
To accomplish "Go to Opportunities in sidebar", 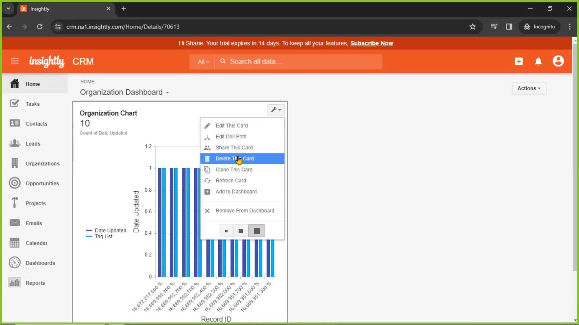I will tap(42, 183).
